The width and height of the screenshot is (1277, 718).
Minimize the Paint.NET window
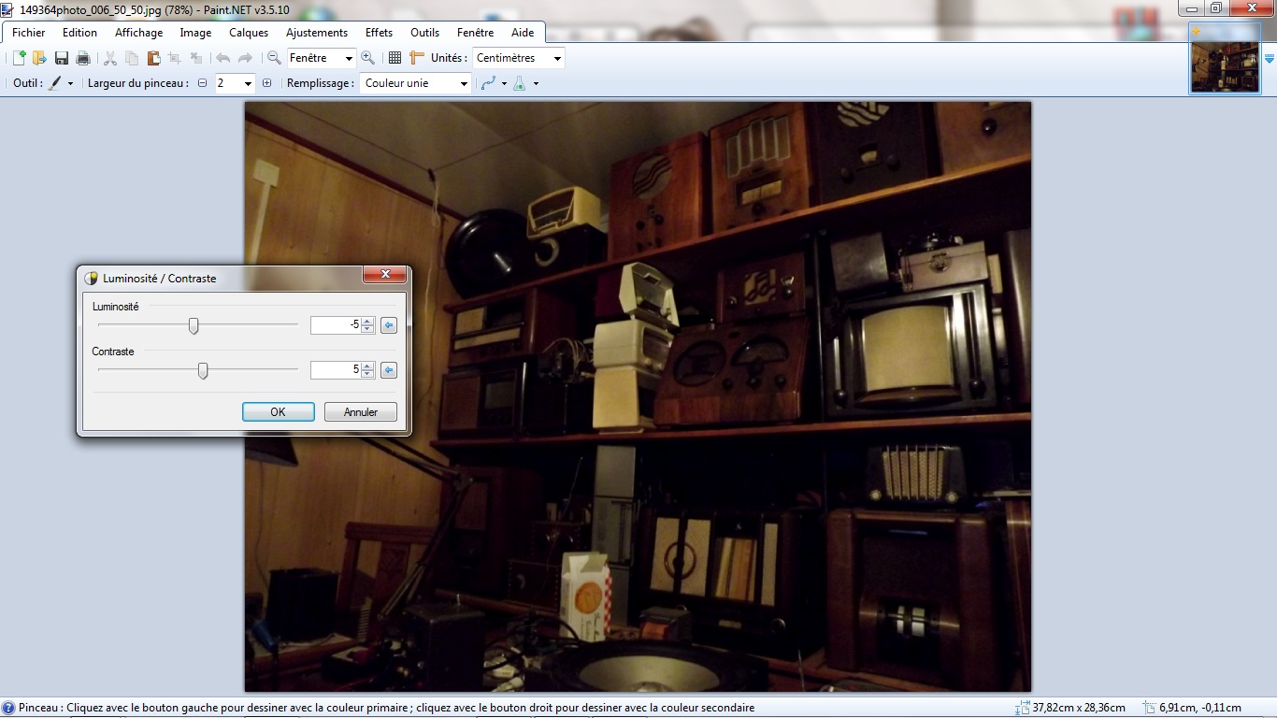1191,7
